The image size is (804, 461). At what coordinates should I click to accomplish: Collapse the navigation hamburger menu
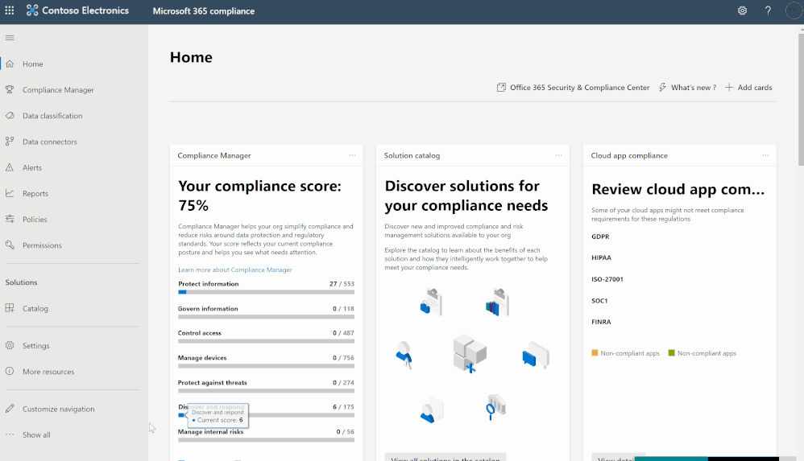pos(10,38)
